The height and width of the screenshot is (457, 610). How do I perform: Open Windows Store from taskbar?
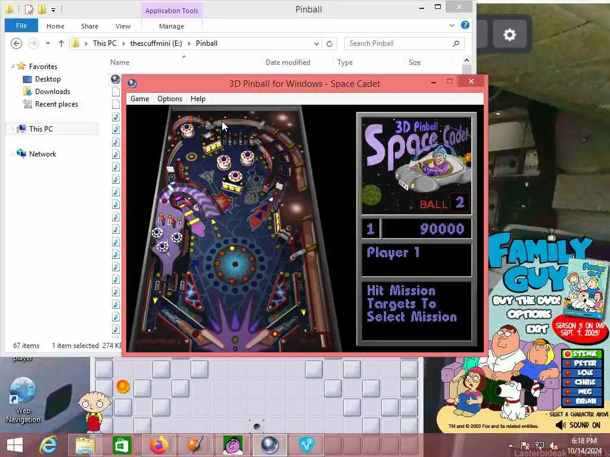122,445
